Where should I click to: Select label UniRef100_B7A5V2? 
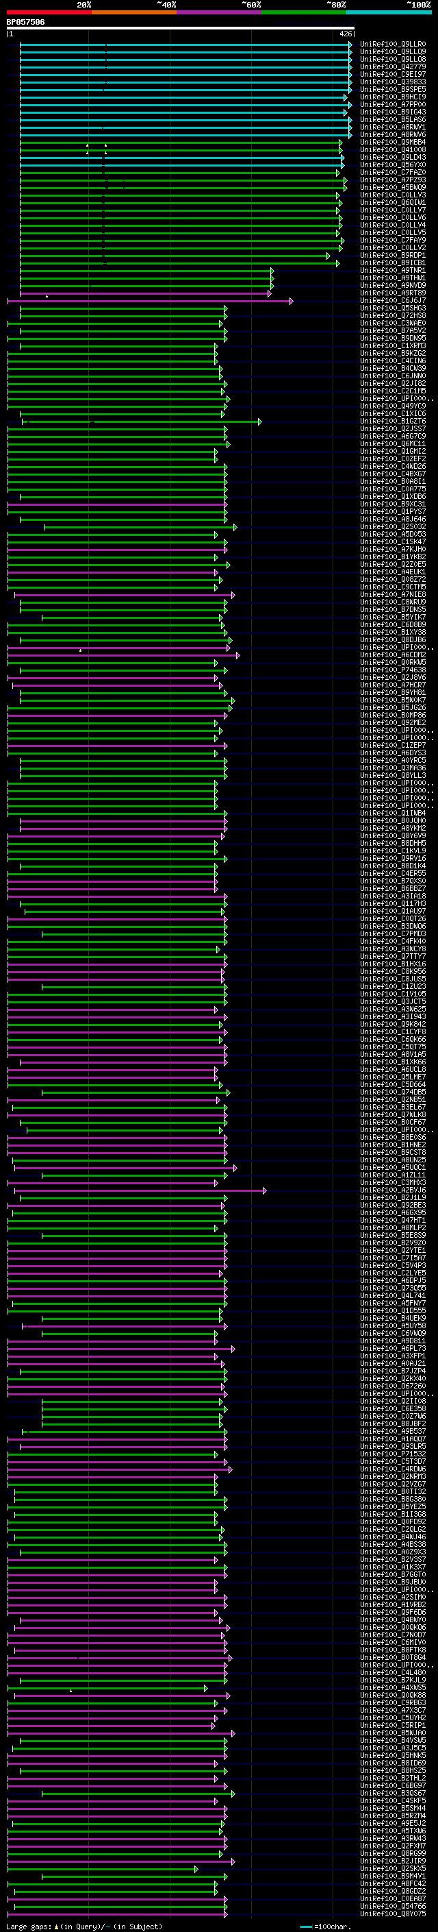point(393,332)
